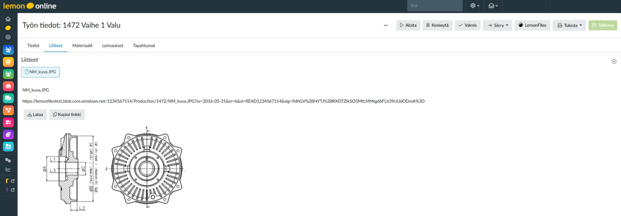Open the gear settings dropdown in header
The width and height of the screenshot is (621, 216).
pos(475,6)
